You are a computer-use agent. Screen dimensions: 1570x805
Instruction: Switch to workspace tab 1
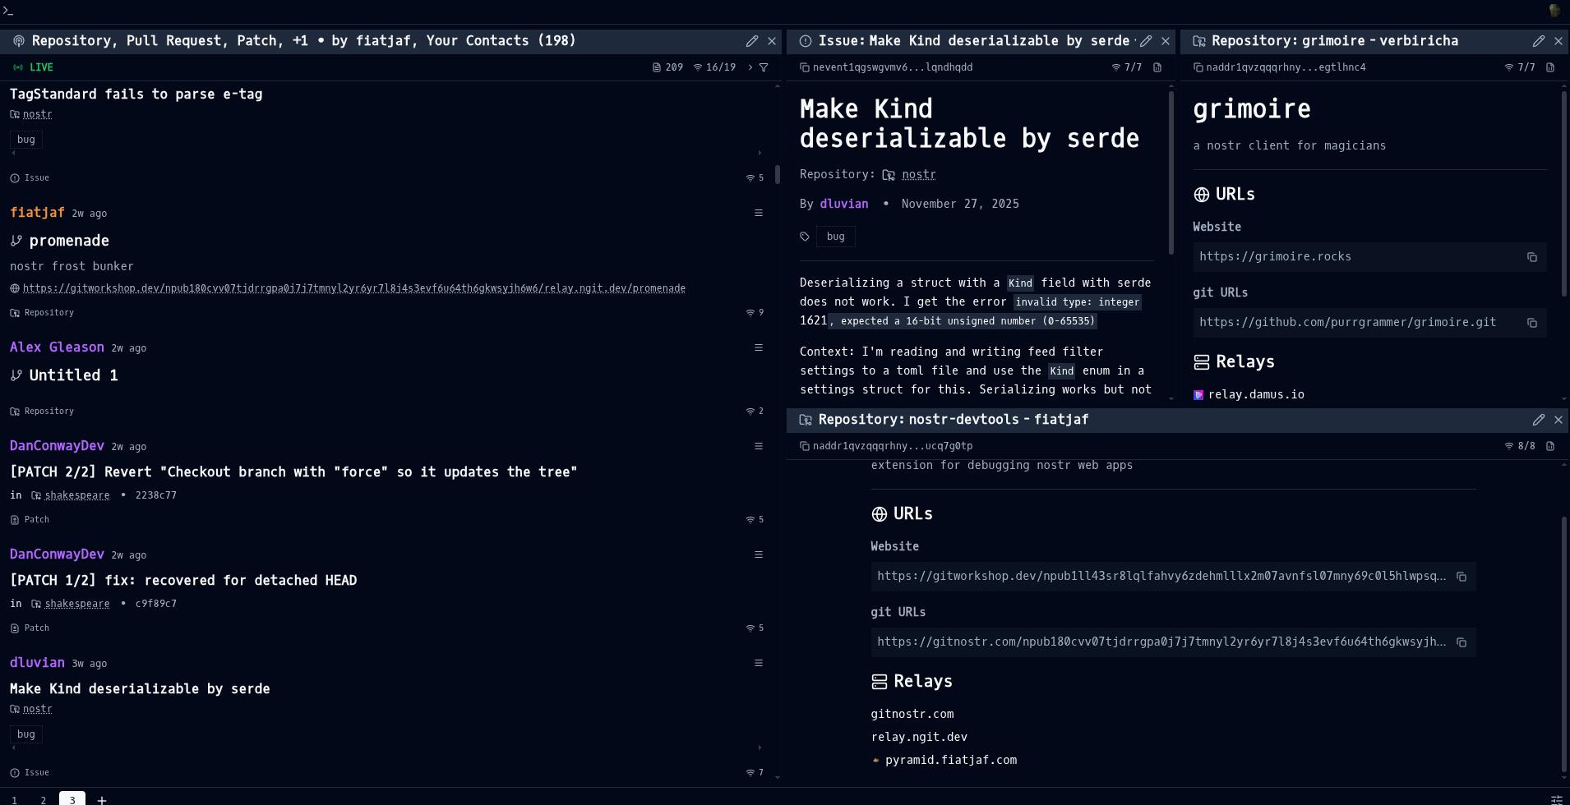14,799
